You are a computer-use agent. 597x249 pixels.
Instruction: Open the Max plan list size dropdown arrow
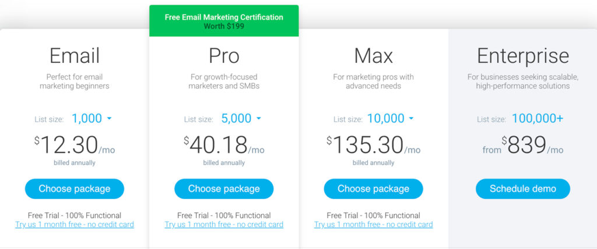[411, 119]
